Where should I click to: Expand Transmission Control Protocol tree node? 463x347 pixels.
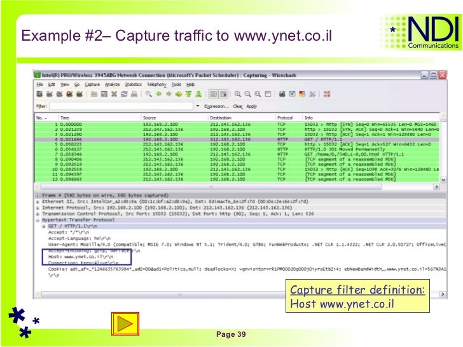pos(38,214)
